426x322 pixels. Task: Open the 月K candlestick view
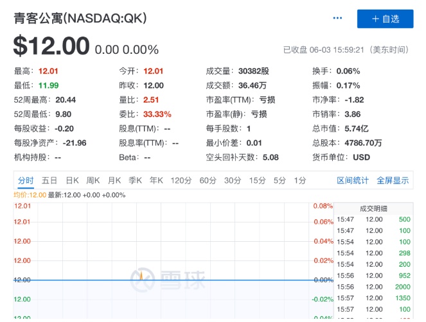(x=114, y=180)
